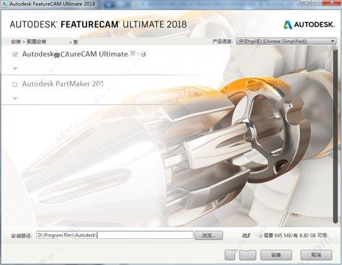Click the component list vertical scrollbar

coord(335,136)
